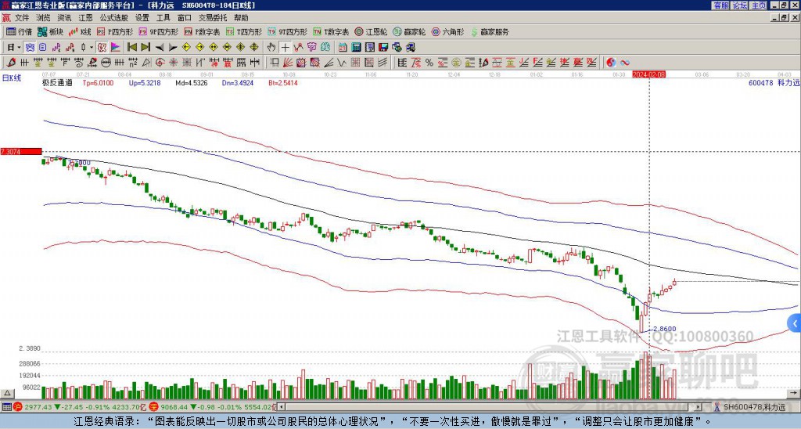Click the SH600478 科力远 status bar entry
801x429 pixels.
coord(750,407)
